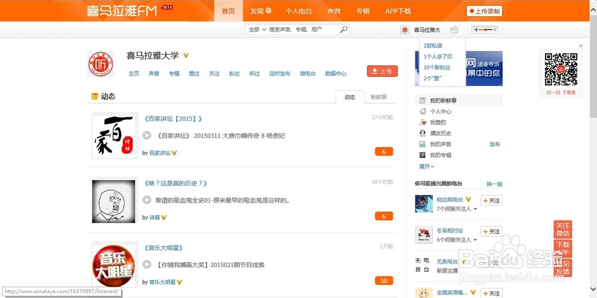Click the search magnifier icon
Image resolution: width=597 pixels, height=298 pixels.
coord(343,29)
